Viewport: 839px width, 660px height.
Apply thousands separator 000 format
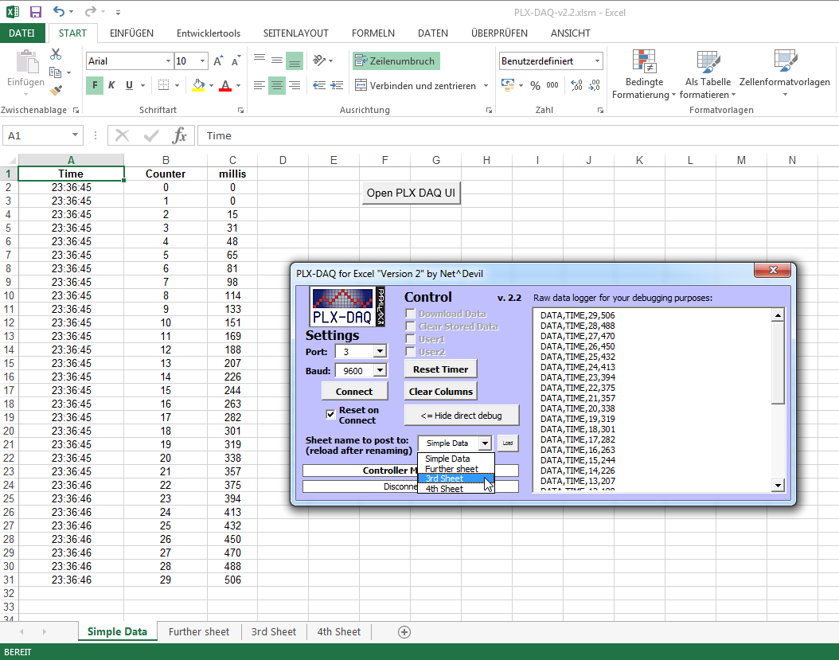(552, 86)
